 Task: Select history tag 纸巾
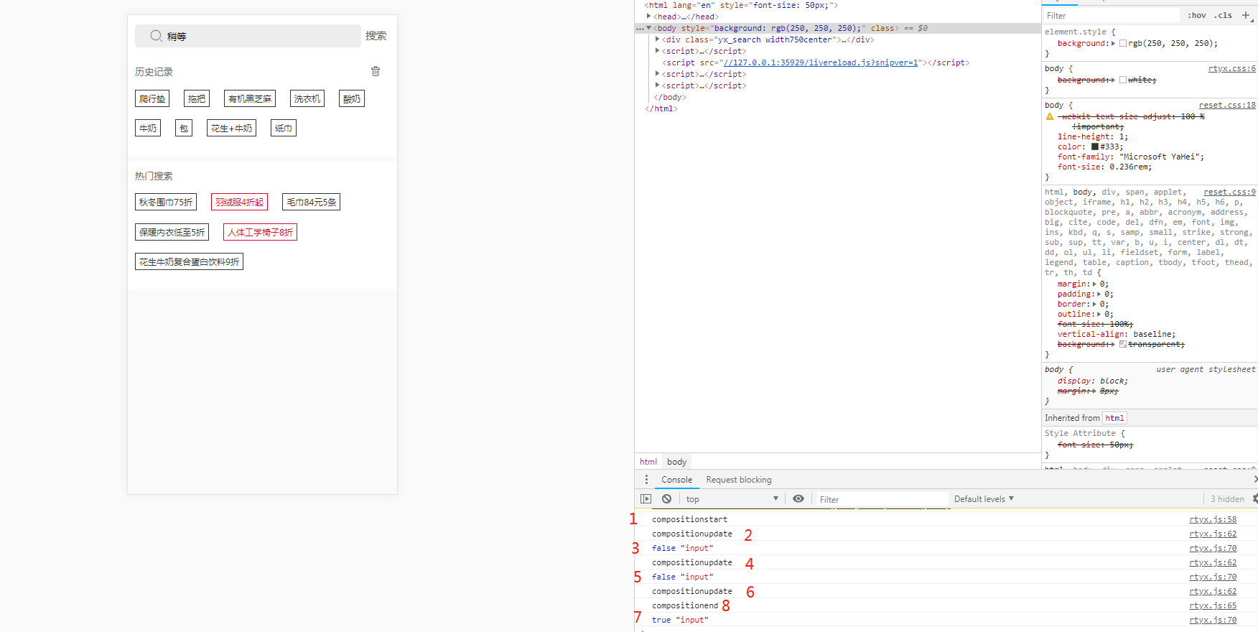point(284,128)
